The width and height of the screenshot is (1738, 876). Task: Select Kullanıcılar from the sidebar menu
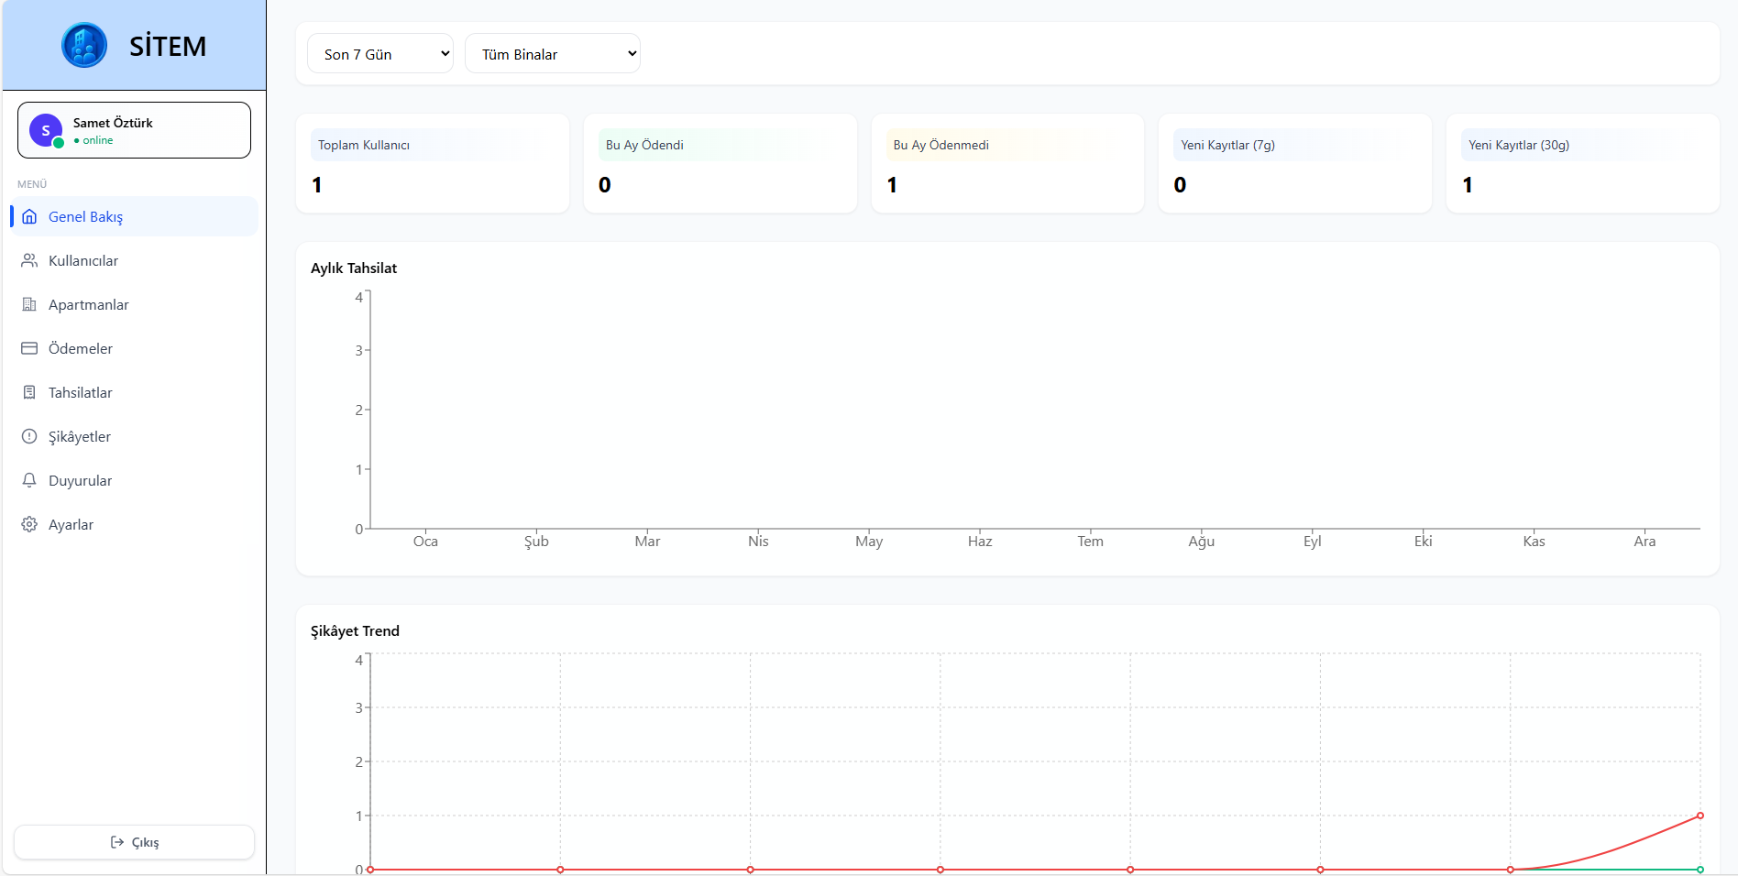click(x=82, y=260)
